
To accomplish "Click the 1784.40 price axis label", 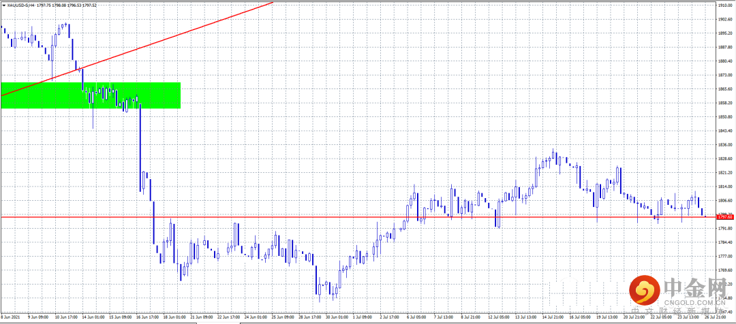I will coord(726,242).
